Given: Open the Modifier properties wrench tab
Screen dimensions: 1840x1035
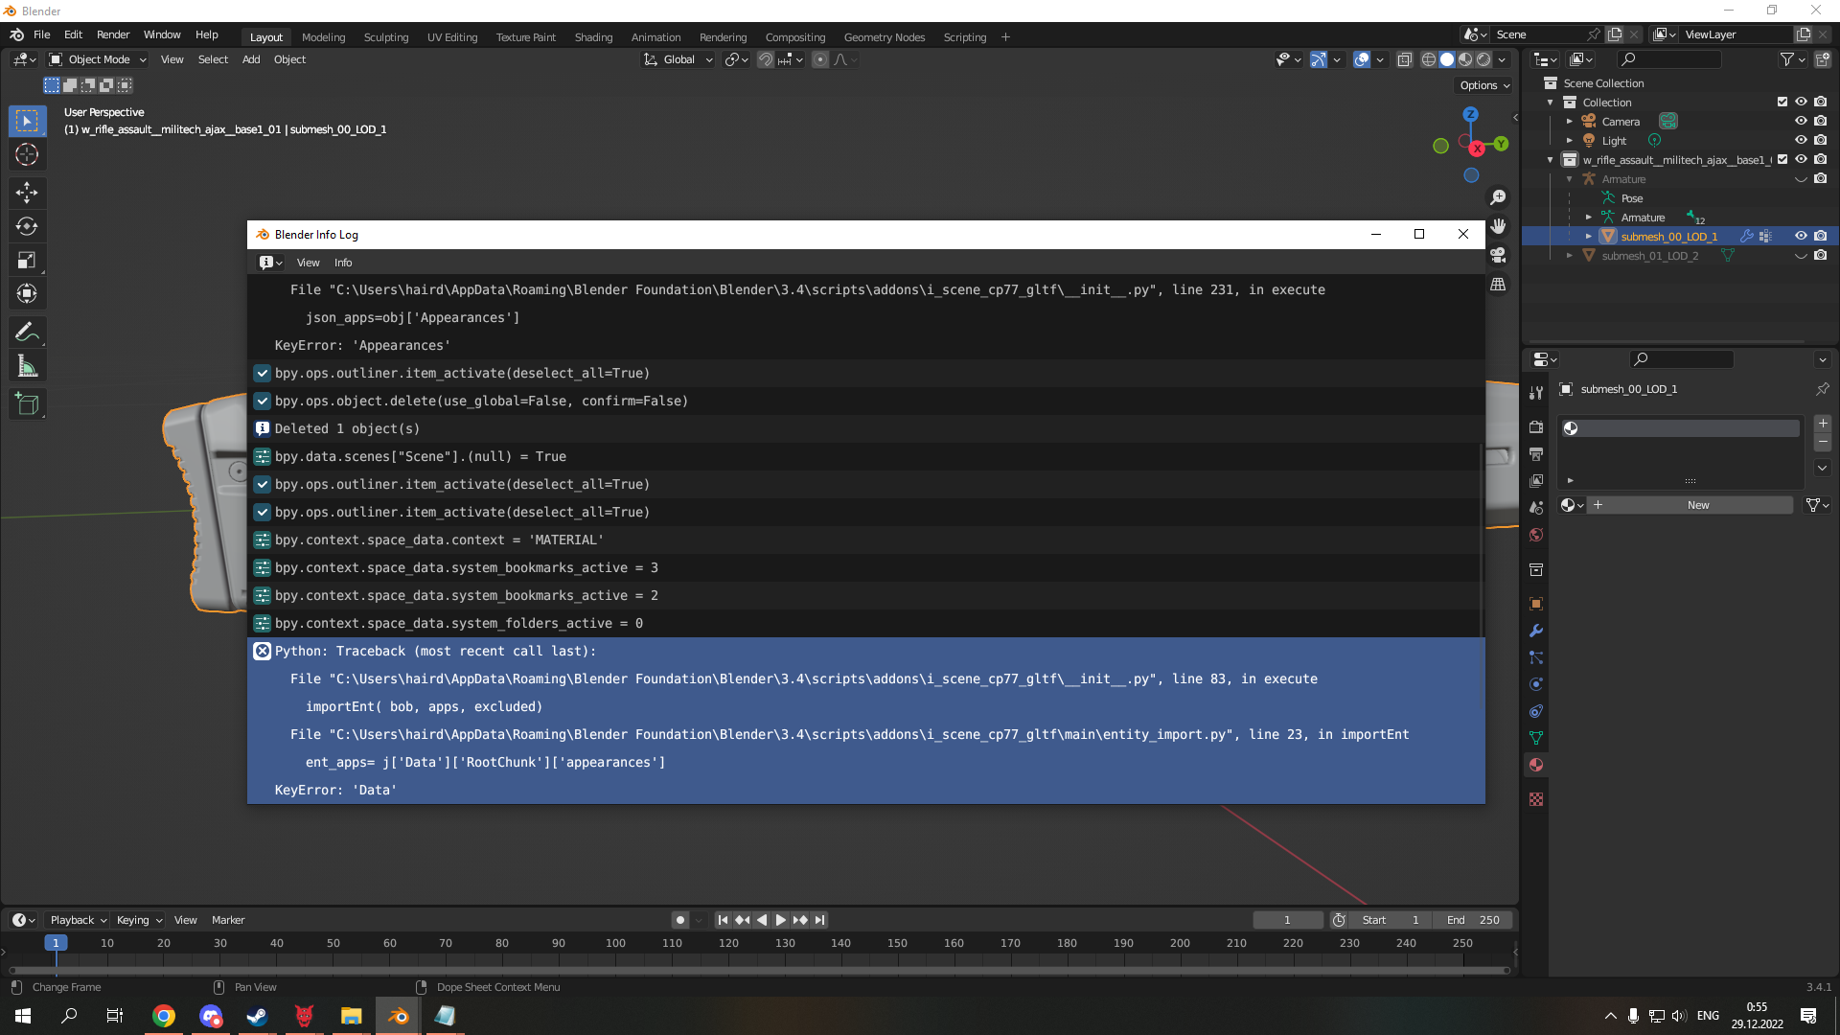Looking at the screenshot, I should pos(1535,631).
